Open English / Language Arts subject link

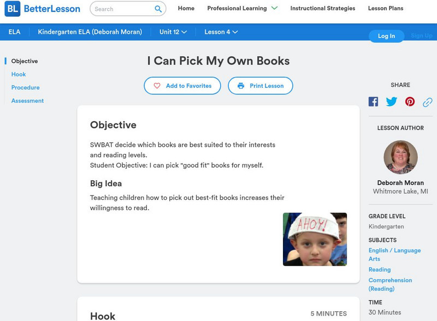pyautogui.click(x=394, y=254)
